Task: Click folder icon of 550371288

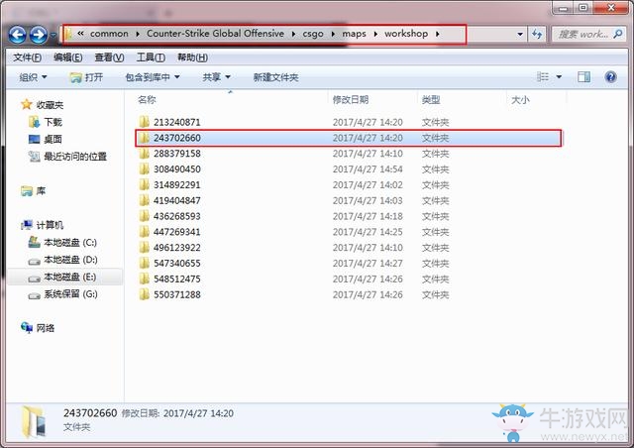Action: click(144, 294)
